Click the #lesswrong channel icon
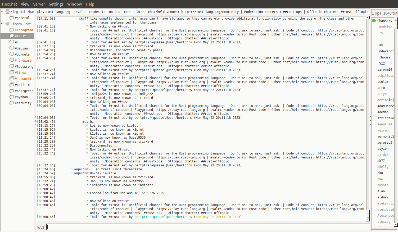Viewport: 398px width, 232px height. [12, 66]
